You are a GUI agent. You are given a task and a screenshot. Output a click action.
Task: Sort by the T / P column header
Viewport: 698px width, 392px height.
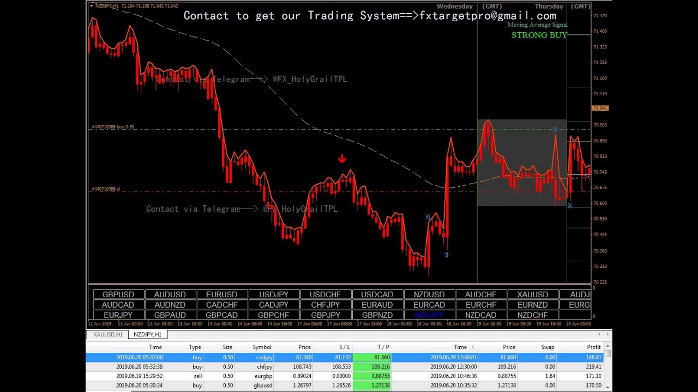click(x=383, y=347)
